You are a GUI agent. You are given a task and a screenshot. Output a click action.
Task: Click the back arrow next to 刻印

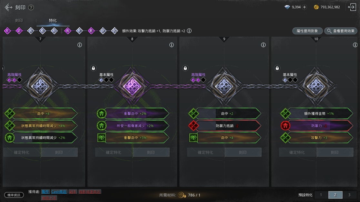tap(8, 7)
